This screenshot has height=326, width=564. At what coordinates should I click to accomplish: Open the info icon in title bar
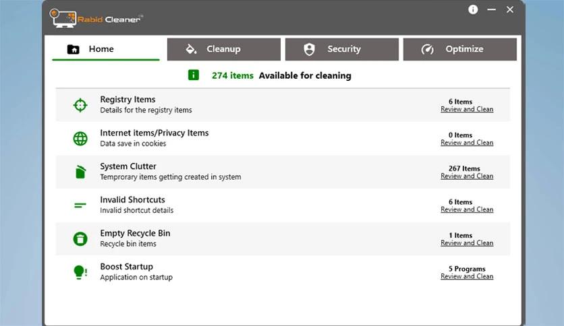473,9
